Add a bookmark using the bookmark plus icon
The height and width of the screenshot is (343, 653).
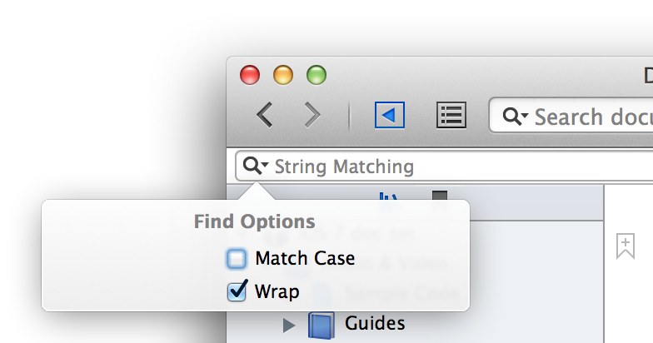point(625,246)
